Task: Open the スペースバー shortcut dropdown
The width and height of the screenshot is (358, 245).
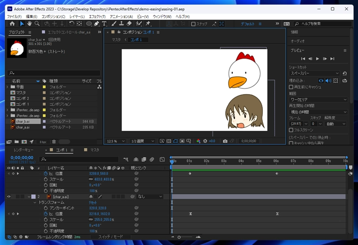Action: (x=314, y=73)
